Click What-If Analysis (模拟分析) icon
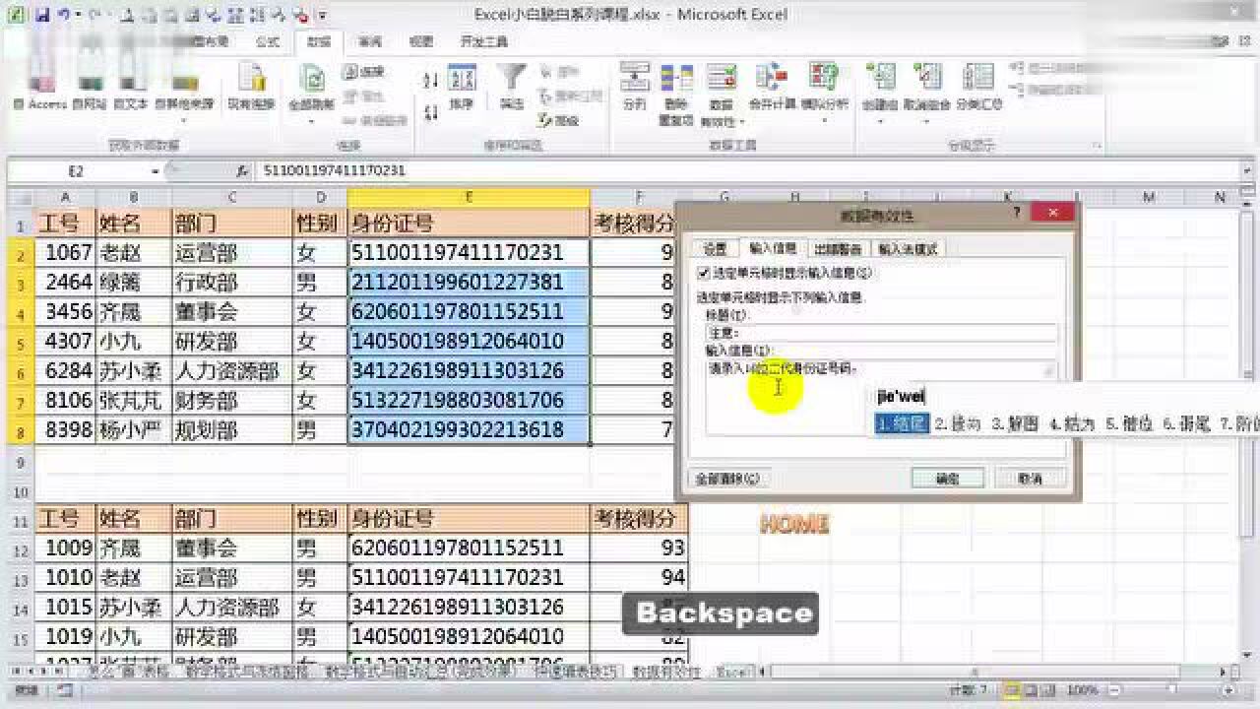1260x709 pixels. pyautogui.click(x=824, y=79)
